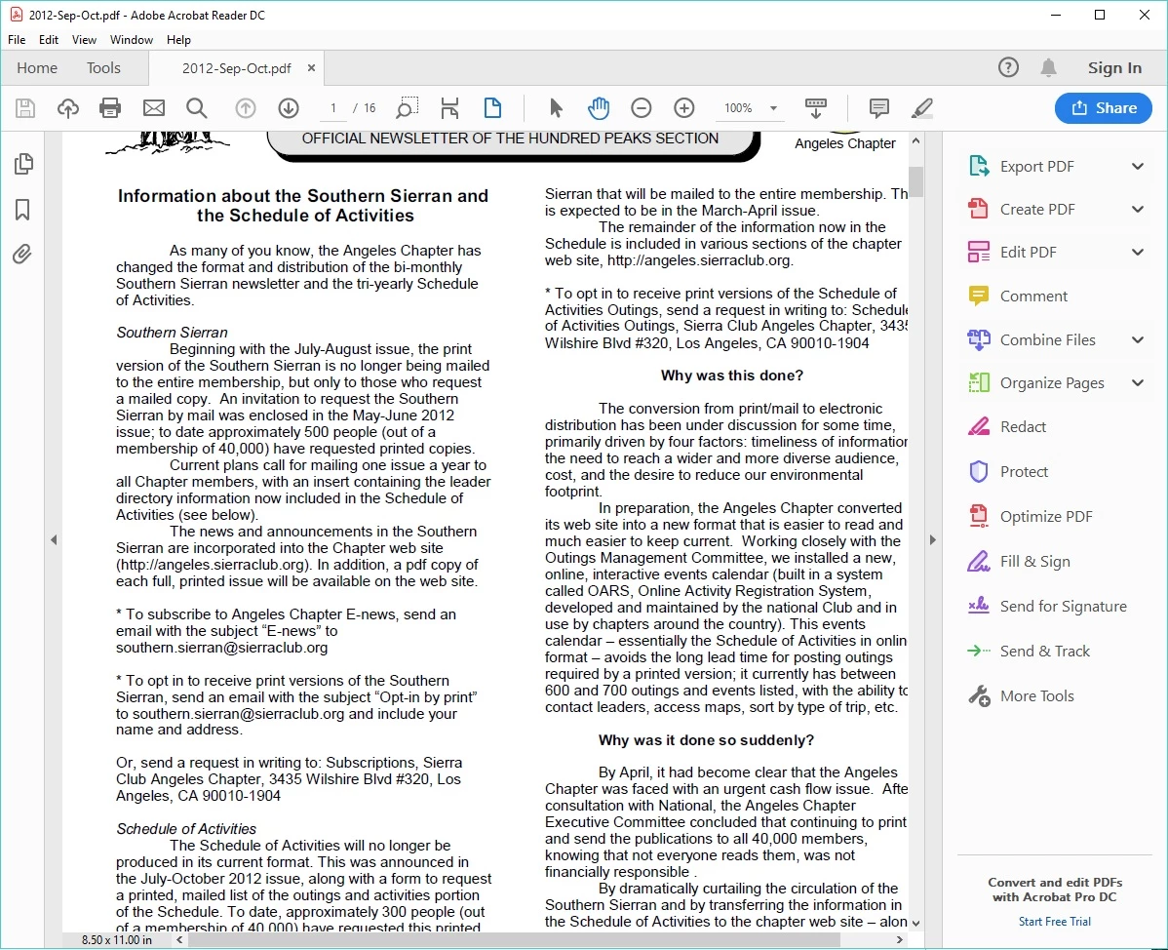
Task: Open the Edit menu
Action: click(x=49, y=39)
